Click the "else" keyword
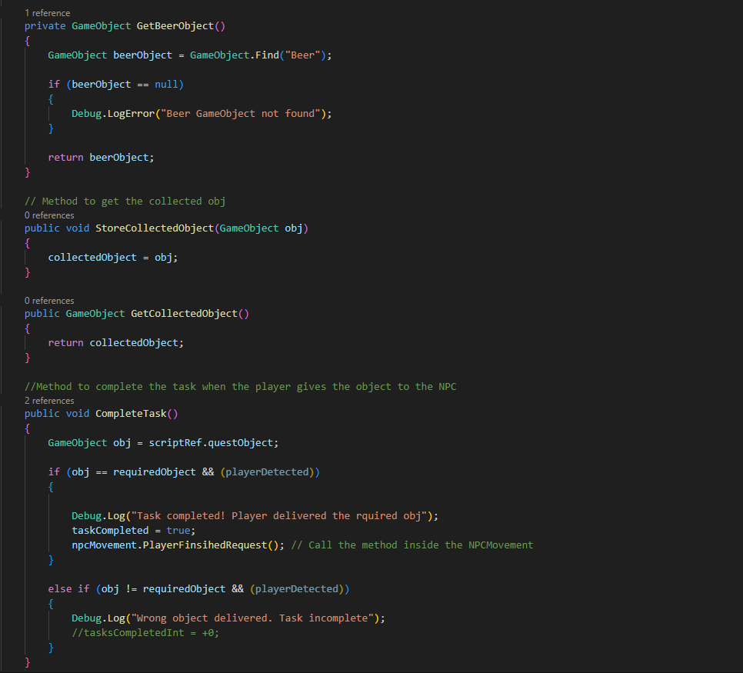 (60, 589)
